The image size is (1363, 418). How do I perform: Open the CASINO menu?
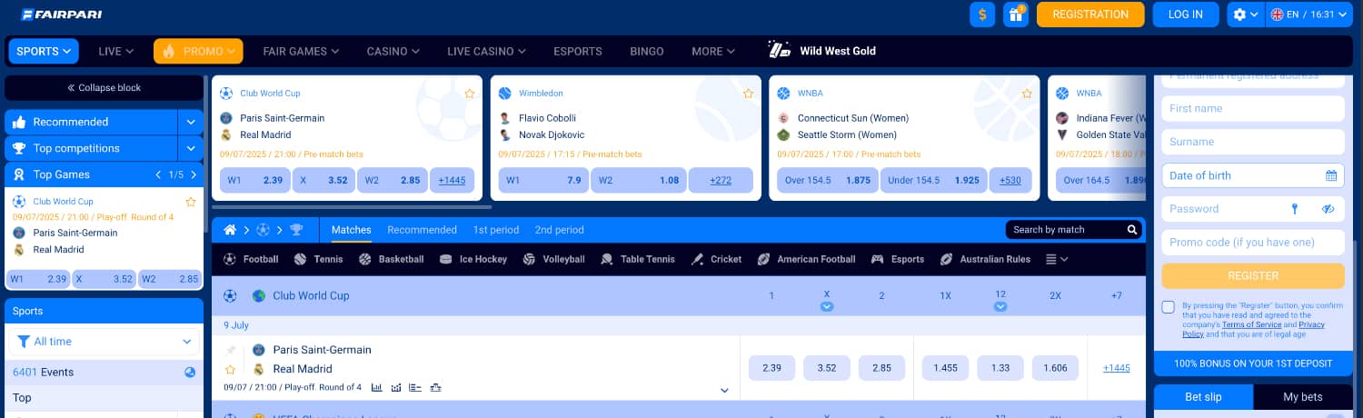tap(393, 52)
